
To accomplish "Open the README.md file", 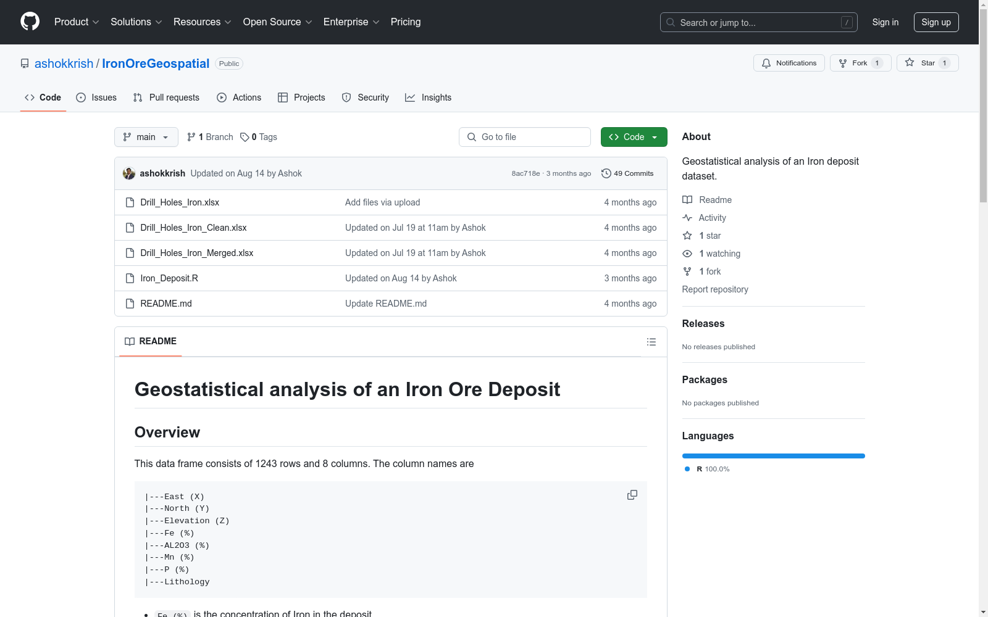I will [166, 304].
